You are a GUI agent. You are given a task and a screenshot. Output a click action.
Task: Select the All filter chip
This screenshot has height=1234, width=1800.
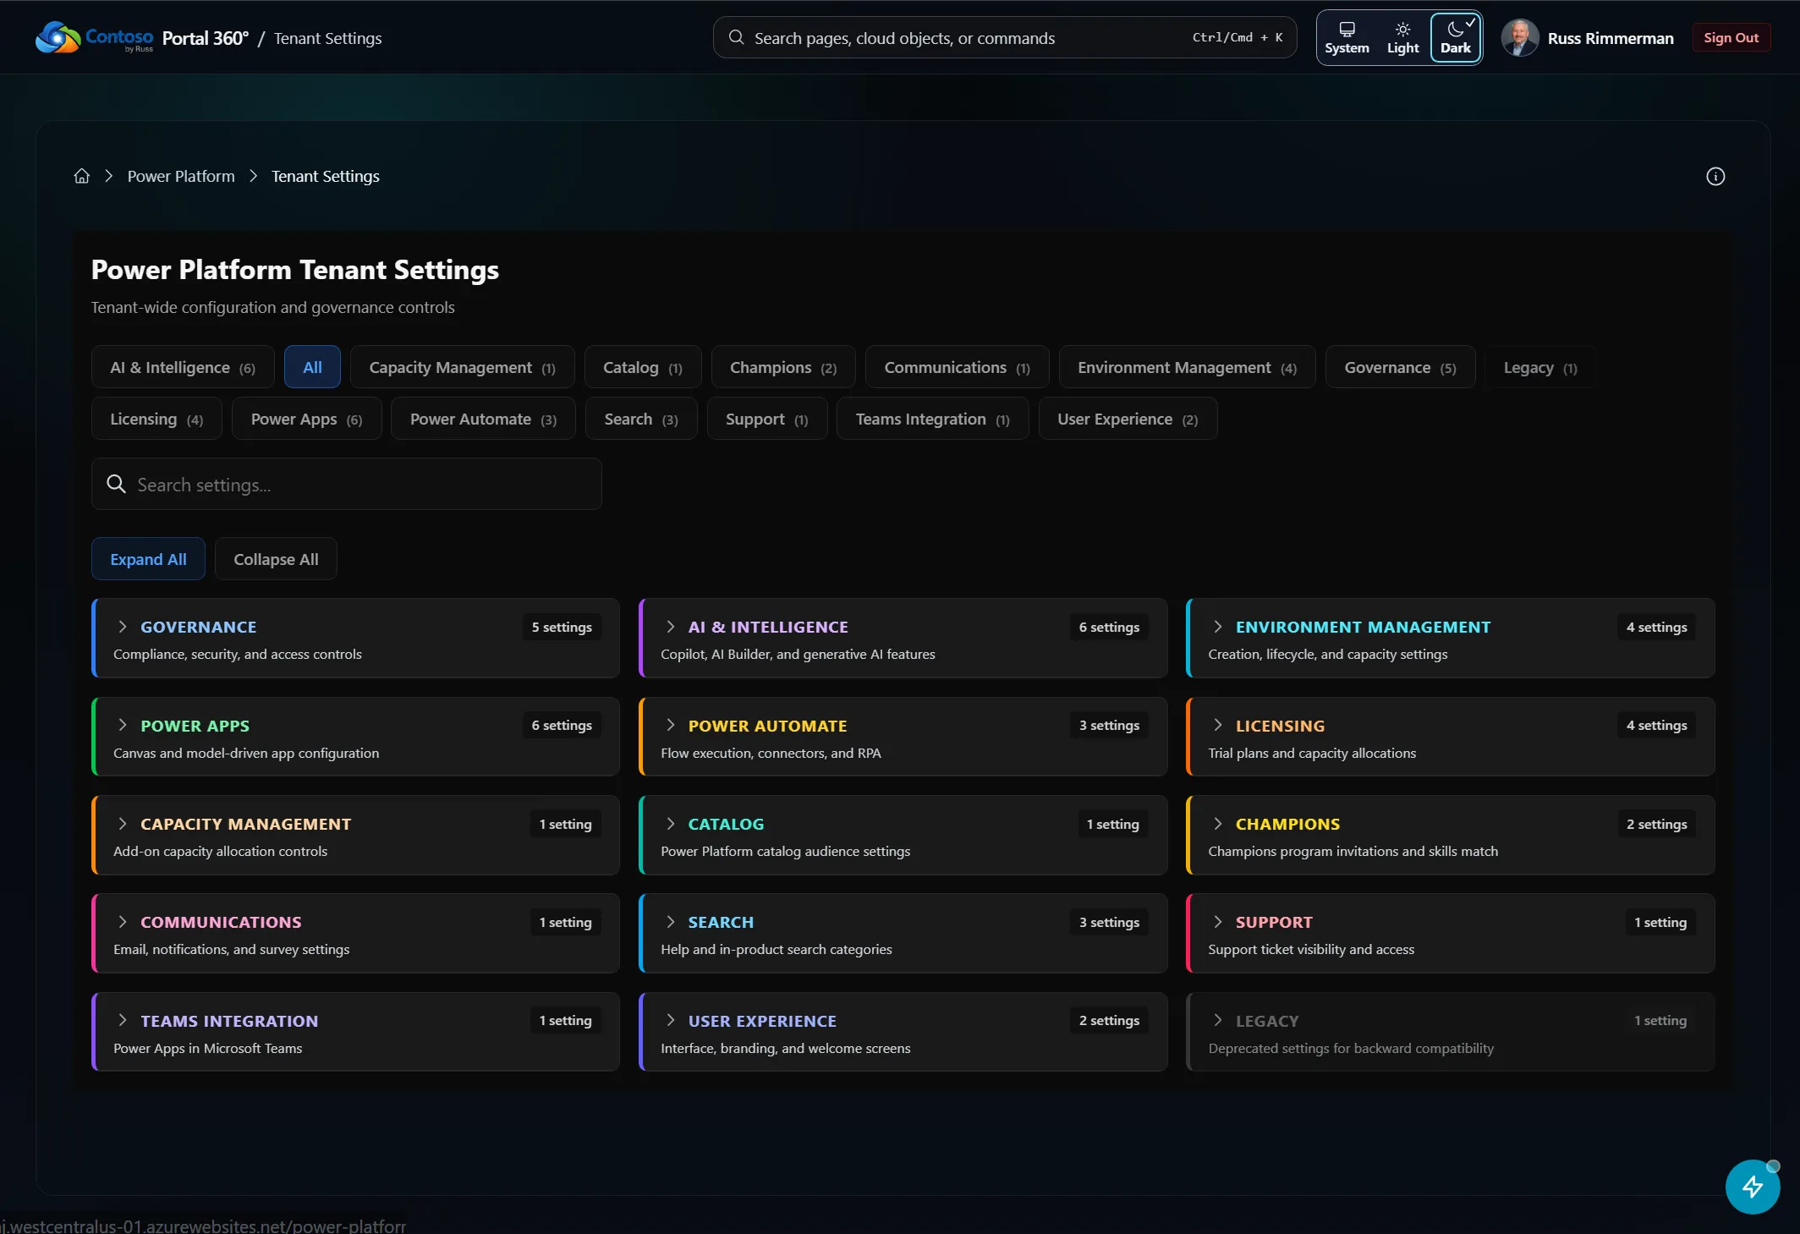coord(312,367)
